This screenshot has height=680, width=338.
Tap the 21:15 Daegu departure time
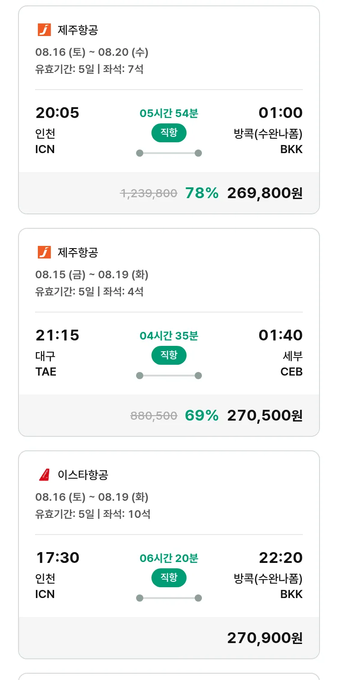point(57,335)
